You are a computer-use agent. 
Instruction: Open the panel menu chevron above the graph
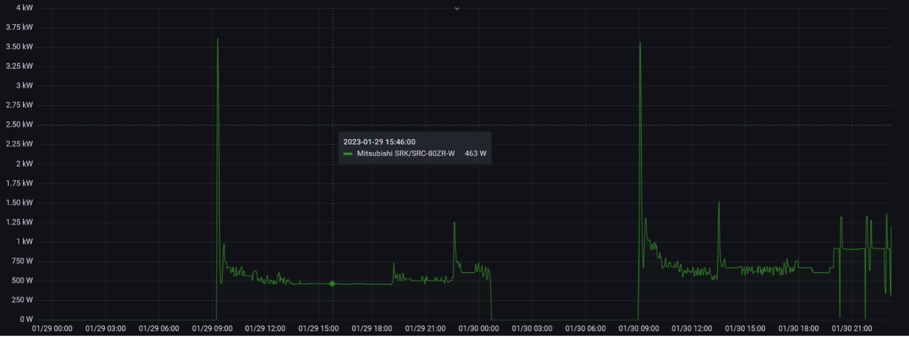click(x=456, y=8)
